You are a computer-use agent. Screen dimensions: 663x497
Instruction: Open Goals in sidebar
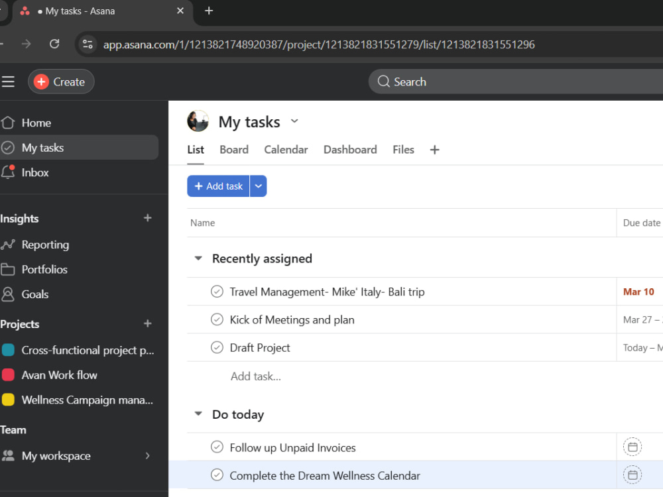coord(79,295)
